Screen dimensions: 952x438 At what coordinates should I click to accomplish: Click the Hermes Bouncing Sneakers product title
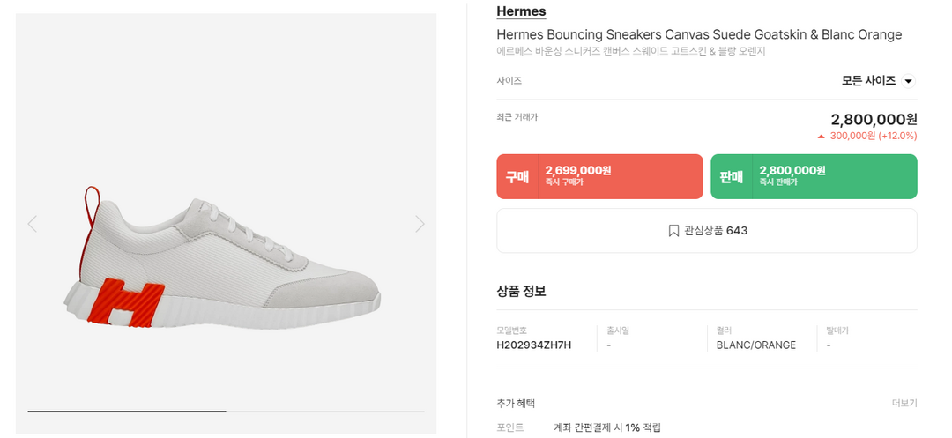[x=699, y=34]
